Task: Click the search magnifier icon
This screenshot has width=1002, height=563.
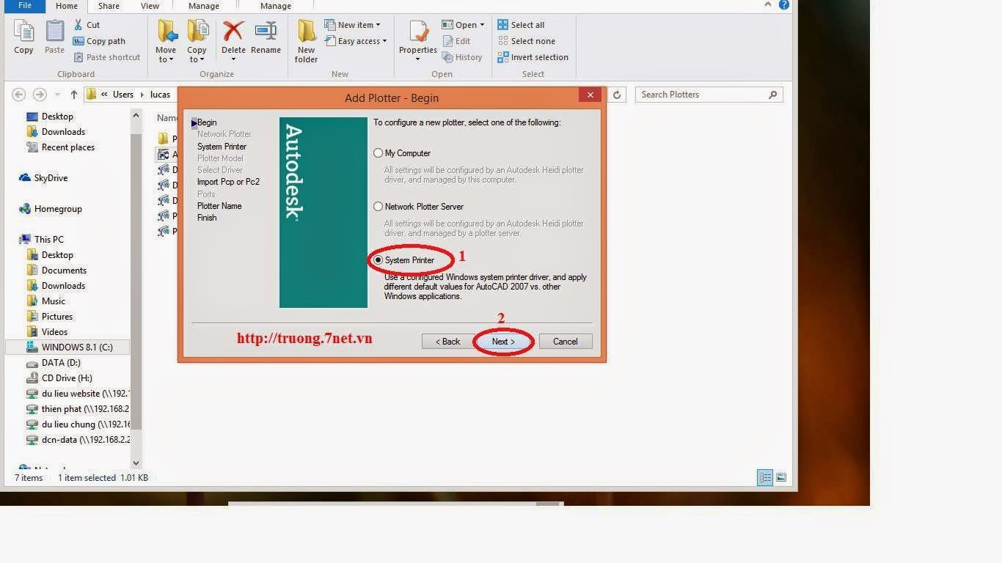Action: [x=772, y=95]
